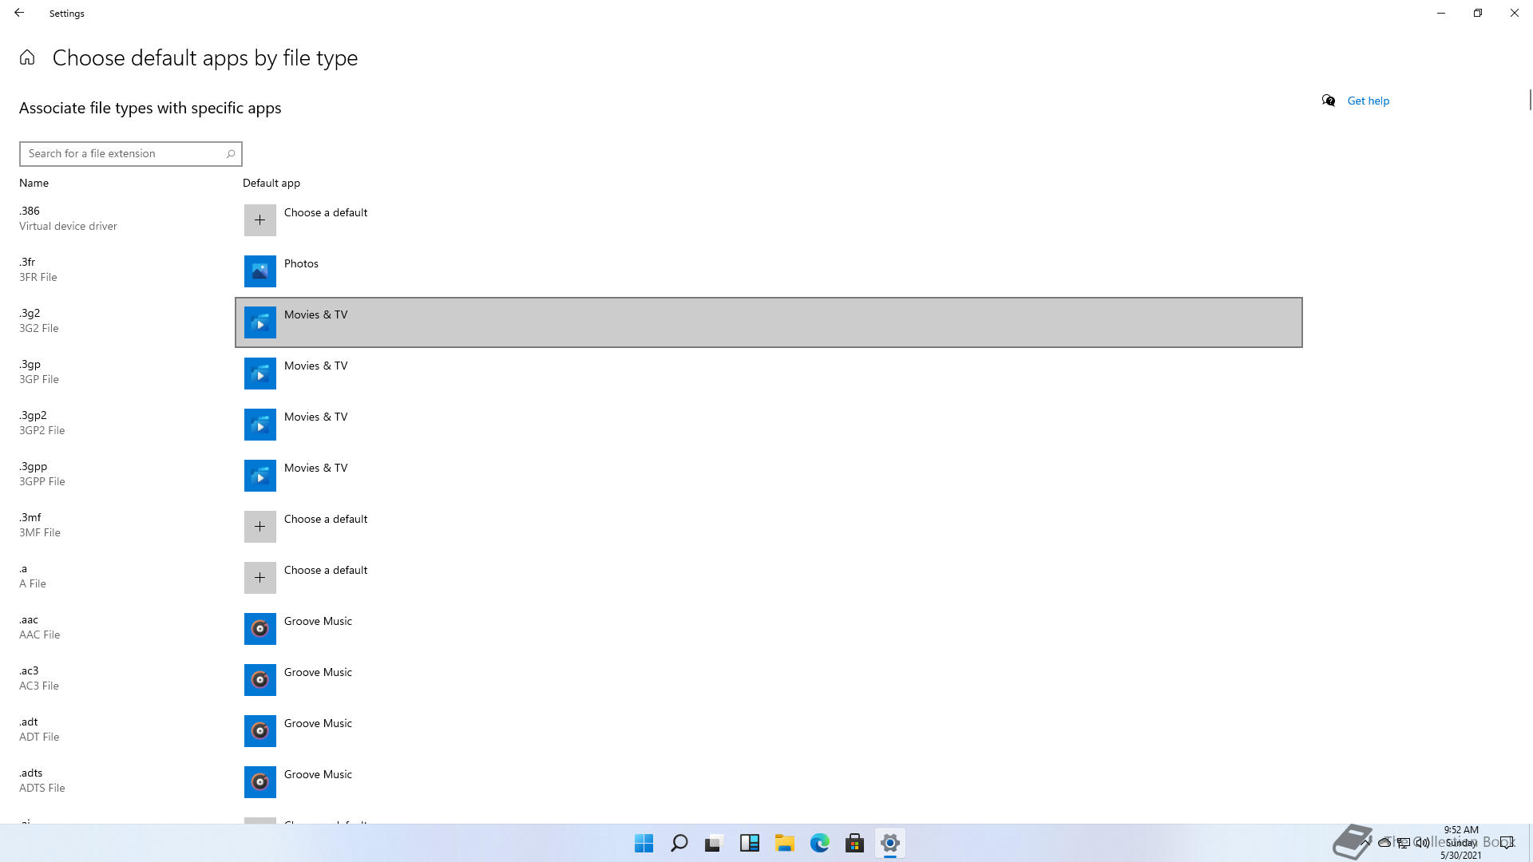Choose a default for .3mf

(x=326, y=519)
